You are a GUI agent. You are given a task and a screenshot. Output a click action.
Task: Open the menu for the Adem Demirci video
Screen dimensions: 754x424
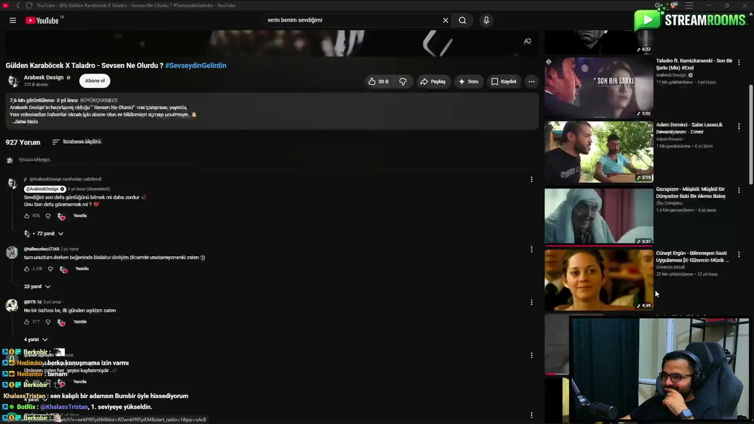[739, 126]
